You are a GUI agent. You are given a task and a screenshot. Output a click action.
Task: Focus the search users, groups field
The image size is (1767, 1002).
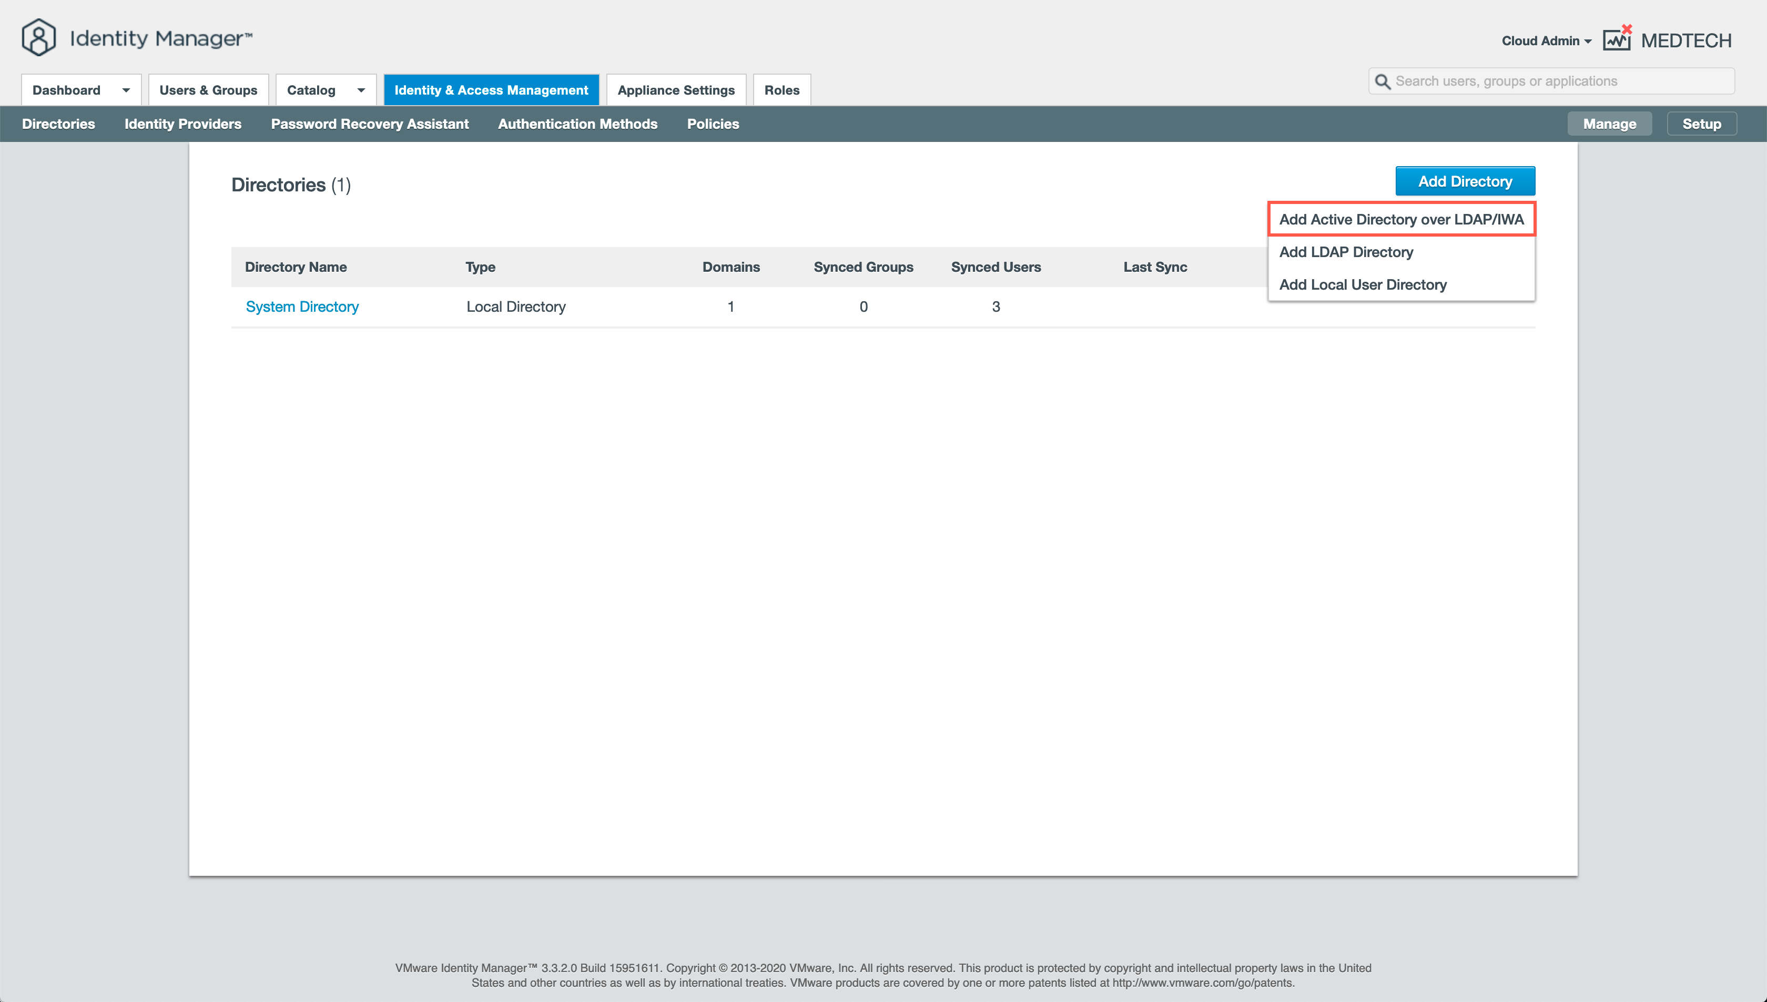1556,81
